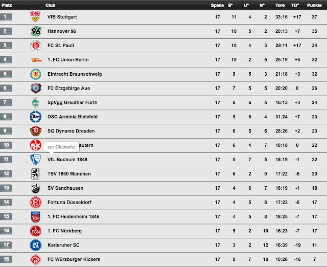Click the purple FC Erzgebirge Aue crest
This screenshot has height=267, width=327.
(x=36, y=88)
